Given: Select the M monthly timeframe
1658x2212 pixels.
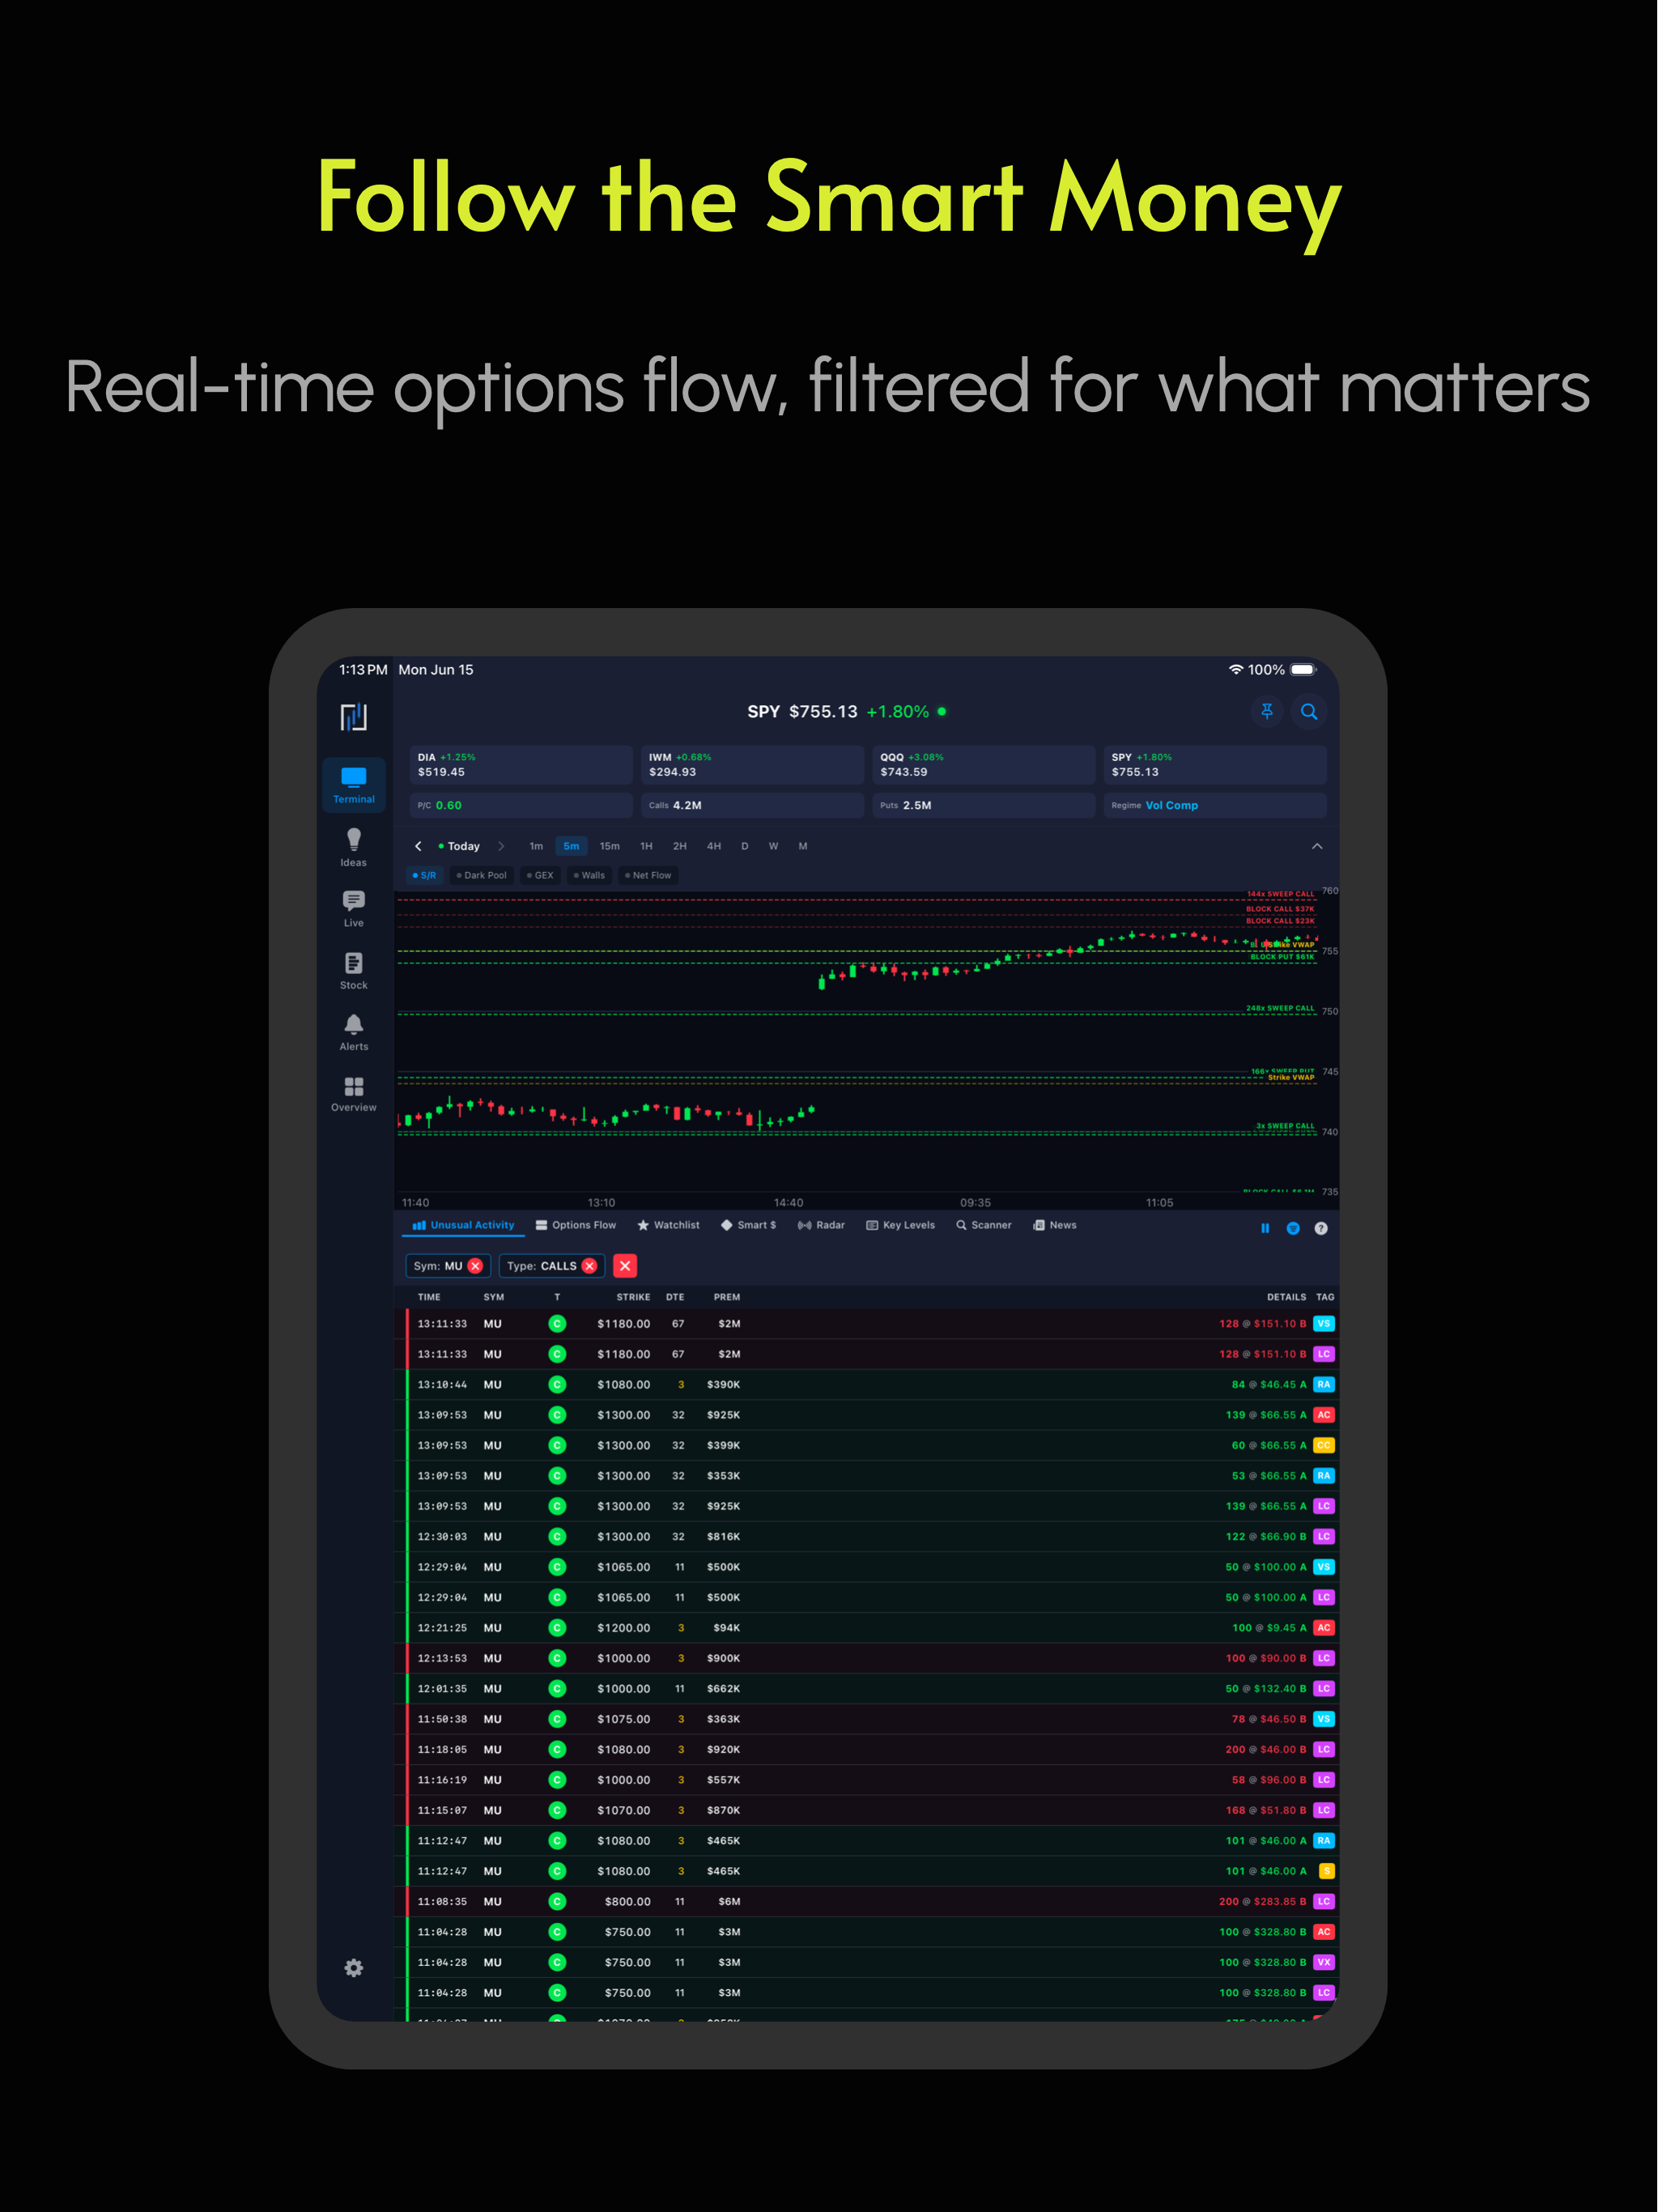Looking at the screenshot, I should coord(803,846).
